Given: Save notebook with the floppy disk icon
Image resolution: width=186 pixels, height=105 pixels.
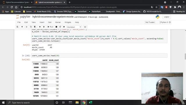Looking at the screenshot, I should (17, 27).
